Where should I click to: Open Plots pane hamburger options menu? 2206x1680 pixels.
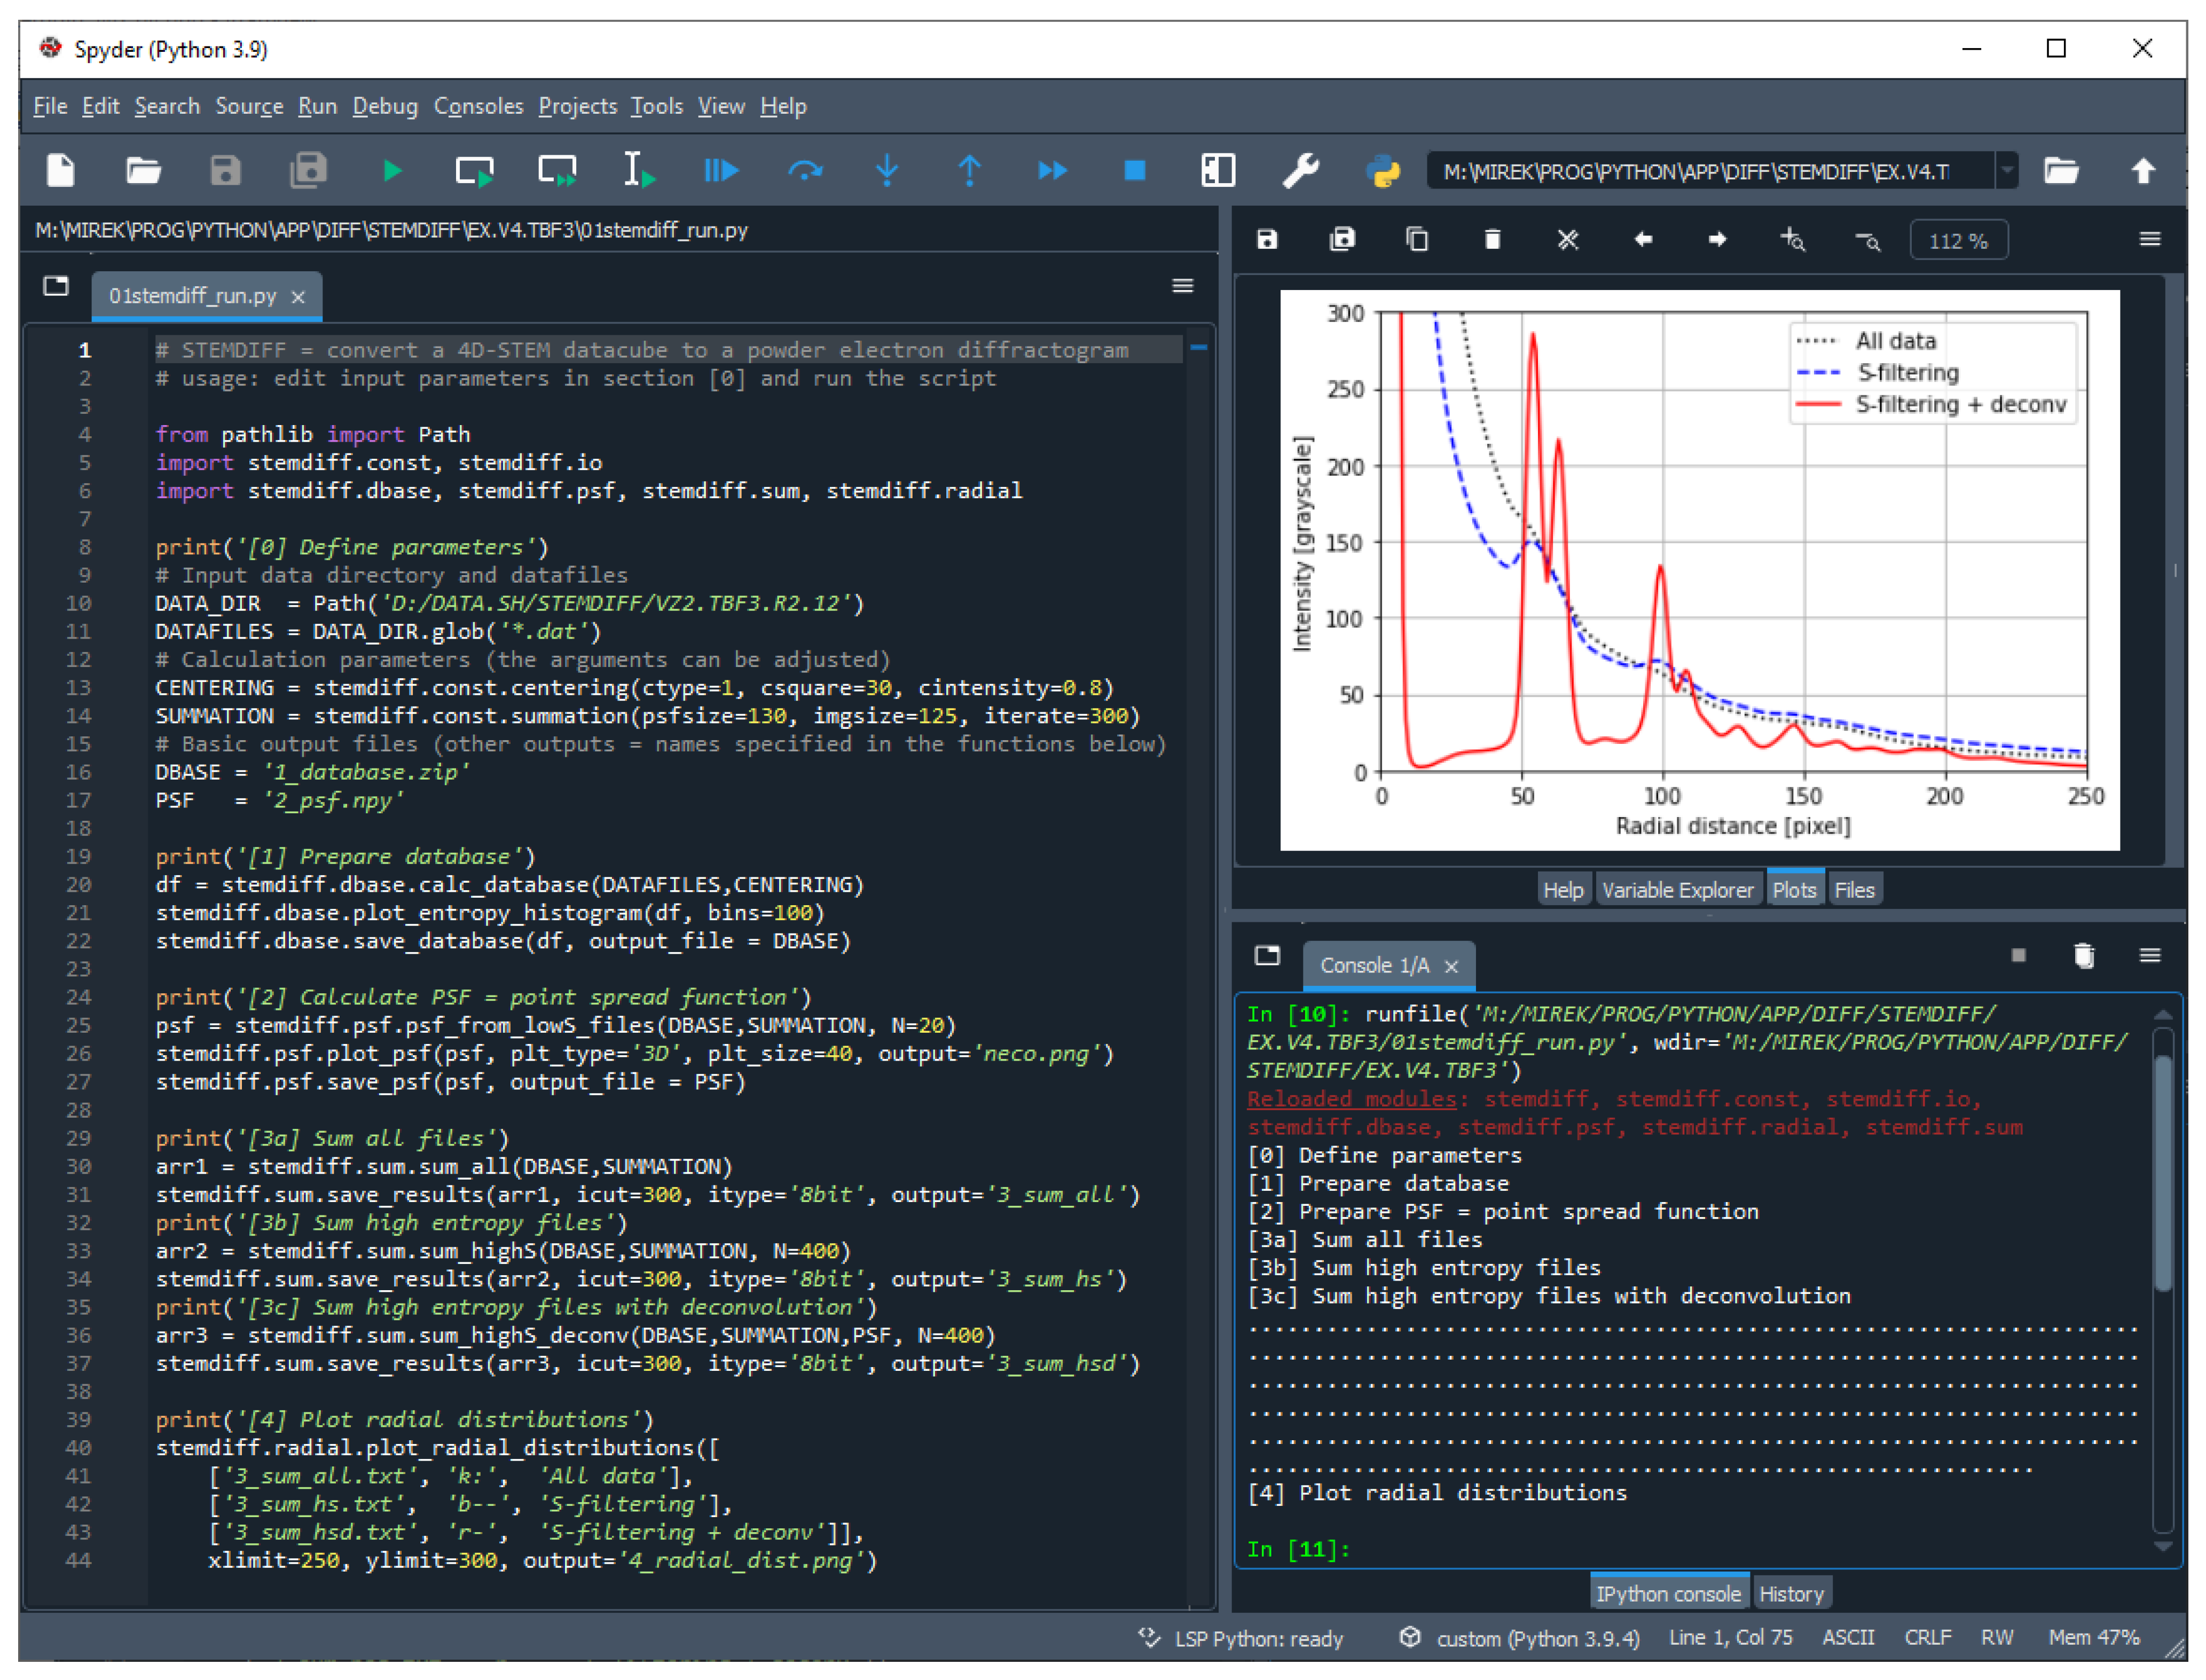click(2149, 240)
